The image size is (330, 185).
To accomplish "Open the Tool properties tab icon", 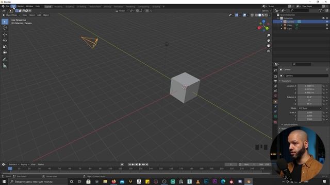I will tap(275, 70).
